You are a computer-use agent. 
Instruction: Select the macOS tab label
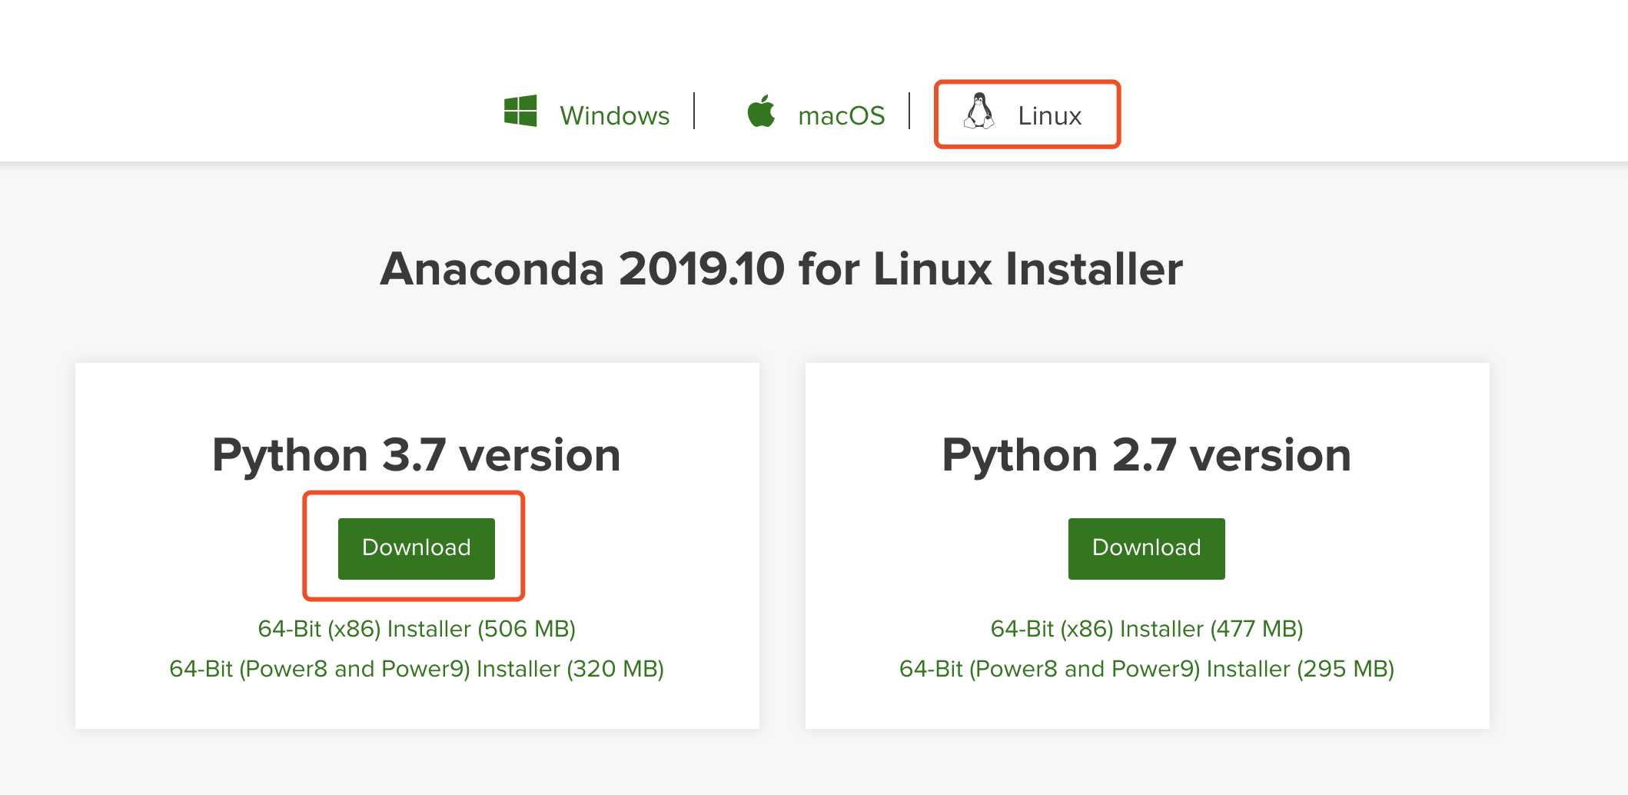841,116
